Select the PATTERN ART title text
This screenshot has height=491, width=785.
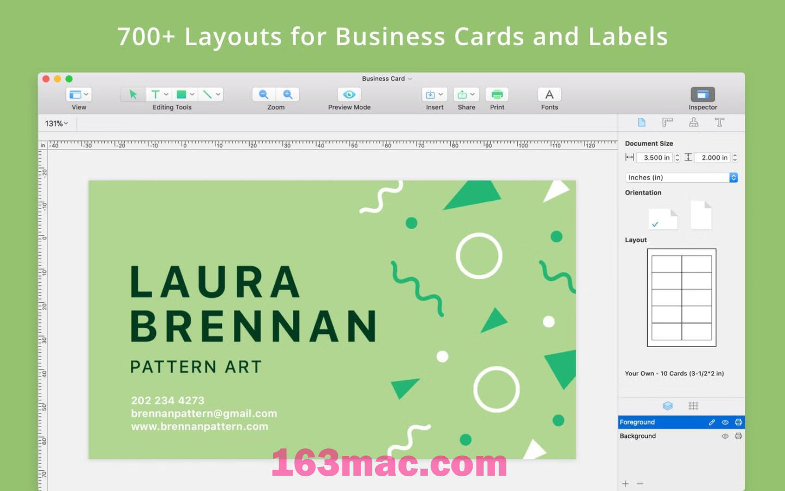click(x=196, y=367)
